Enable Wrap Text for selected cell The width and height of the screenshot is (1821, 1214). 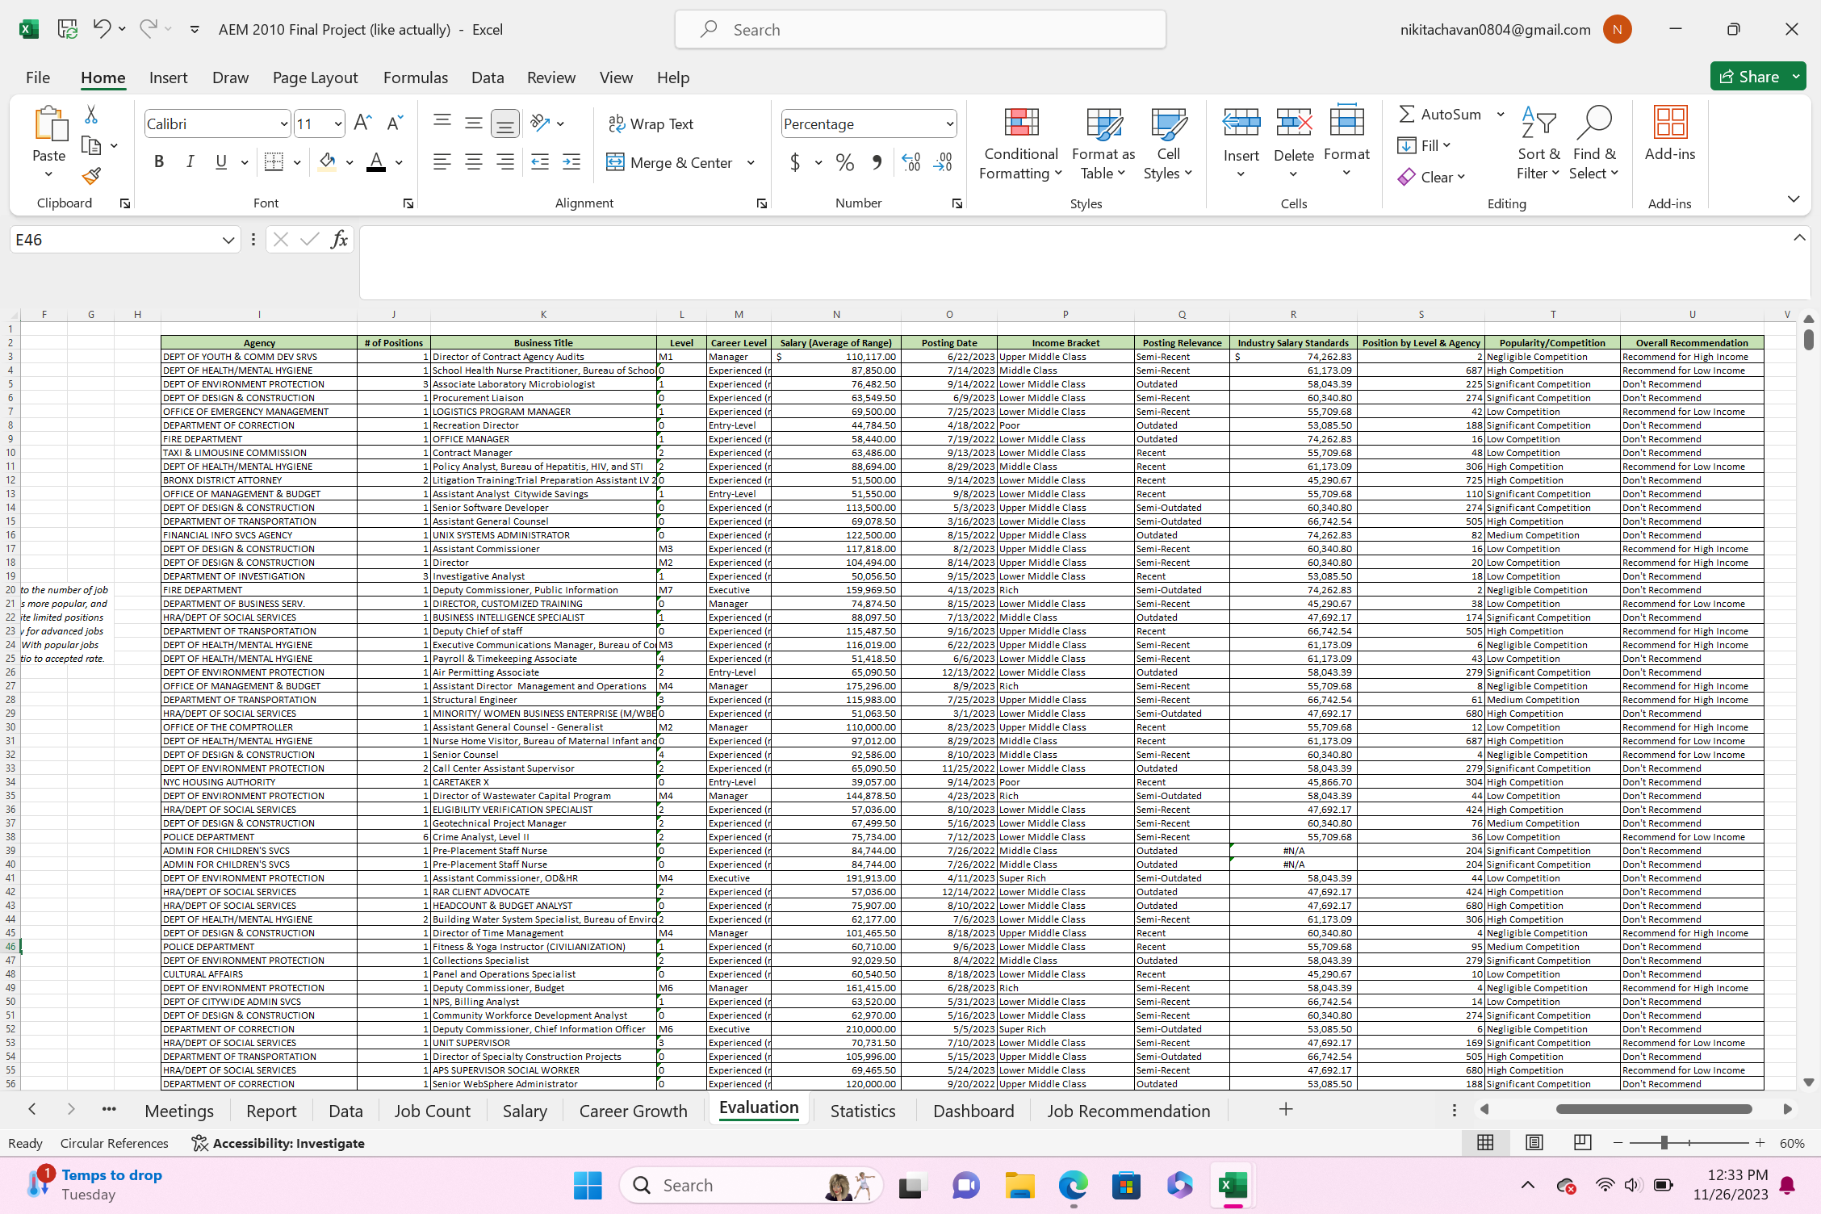[x=652, y=123]
